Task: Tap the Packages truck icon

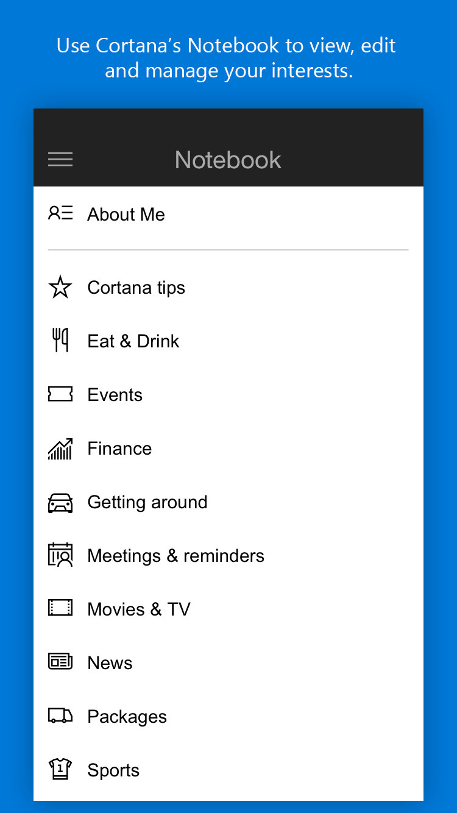Action: (x=60, y=715)
